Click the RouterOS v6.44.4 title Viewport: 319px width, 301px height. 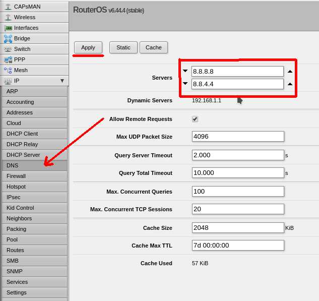point(108,10)
